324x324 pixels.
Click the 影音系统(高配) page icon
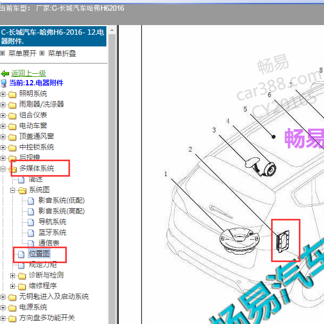pyautogui.click(x=31, y=211)
